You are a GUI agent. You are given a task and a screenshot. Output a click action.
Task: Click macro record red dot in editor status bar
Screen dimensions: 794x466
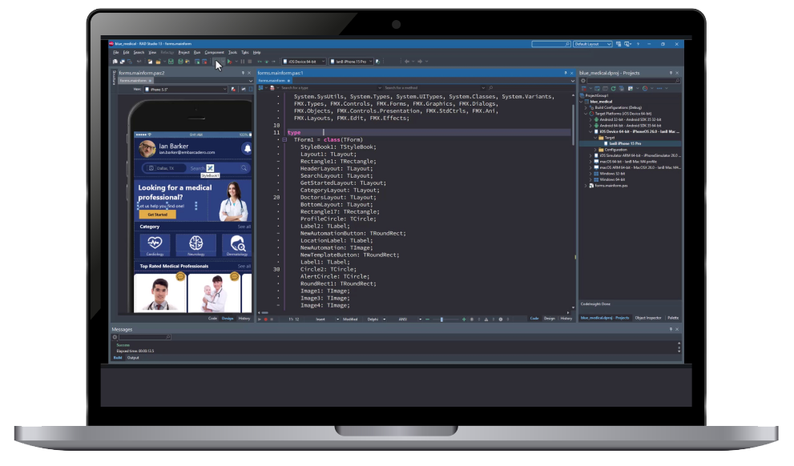pos(265,319)
